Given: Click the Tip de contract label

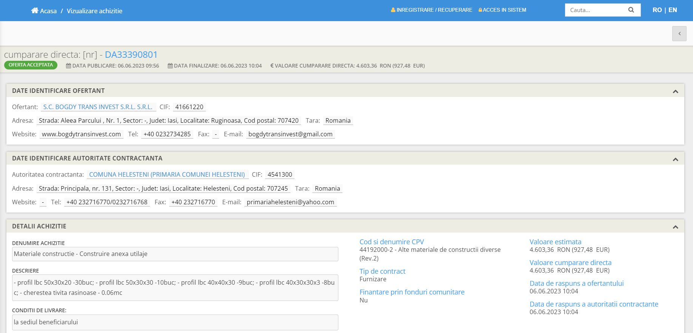Looking at the screenshot, I should pyautogui.click(x=382, y=271).
